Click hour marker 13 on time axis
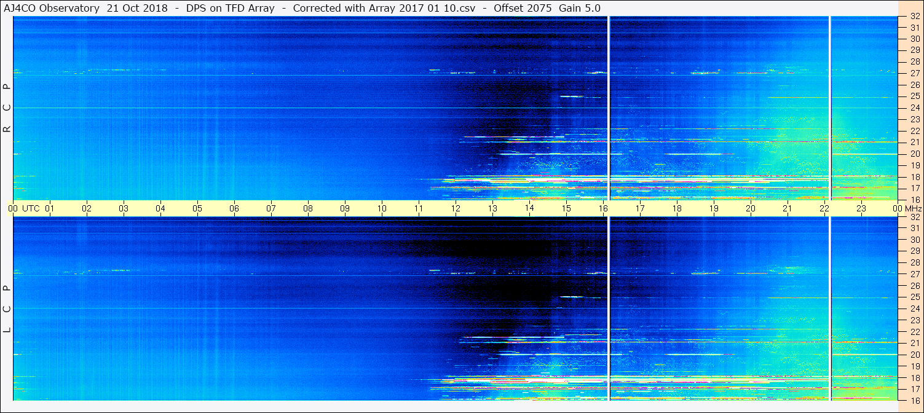This screenshot has width=924, height=413. click(492, 208)
